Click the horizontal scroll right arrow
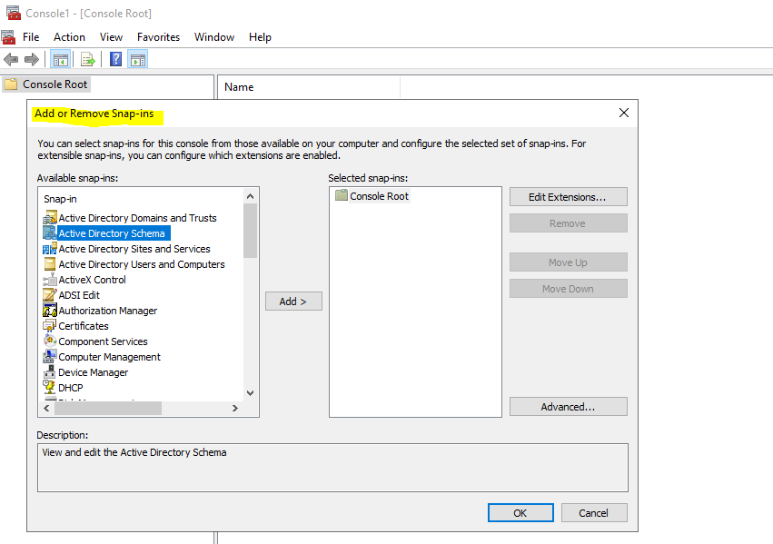The width and height of the screenshot is (773, 544). [235, 408]
